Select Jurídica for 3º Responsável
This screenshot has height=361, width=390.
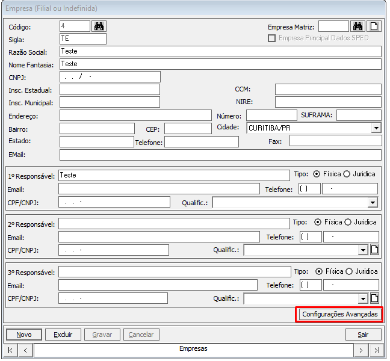[349, 271]
